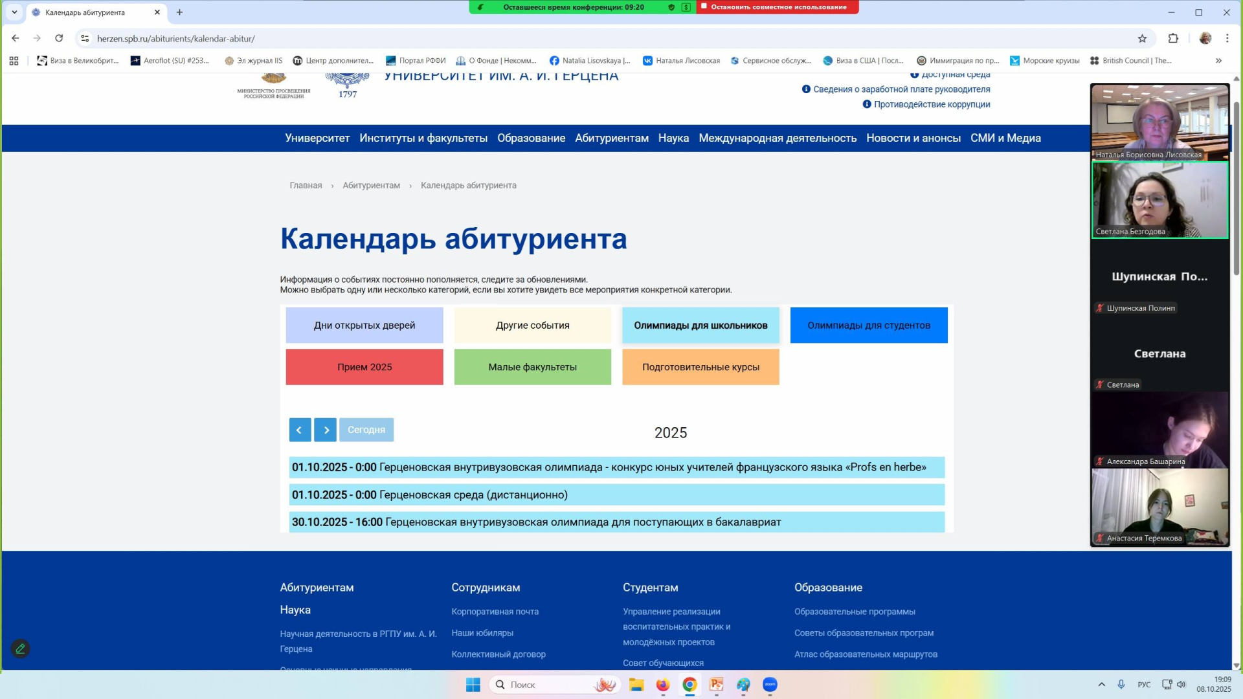Click the browser reload page icon

[59, 38]
